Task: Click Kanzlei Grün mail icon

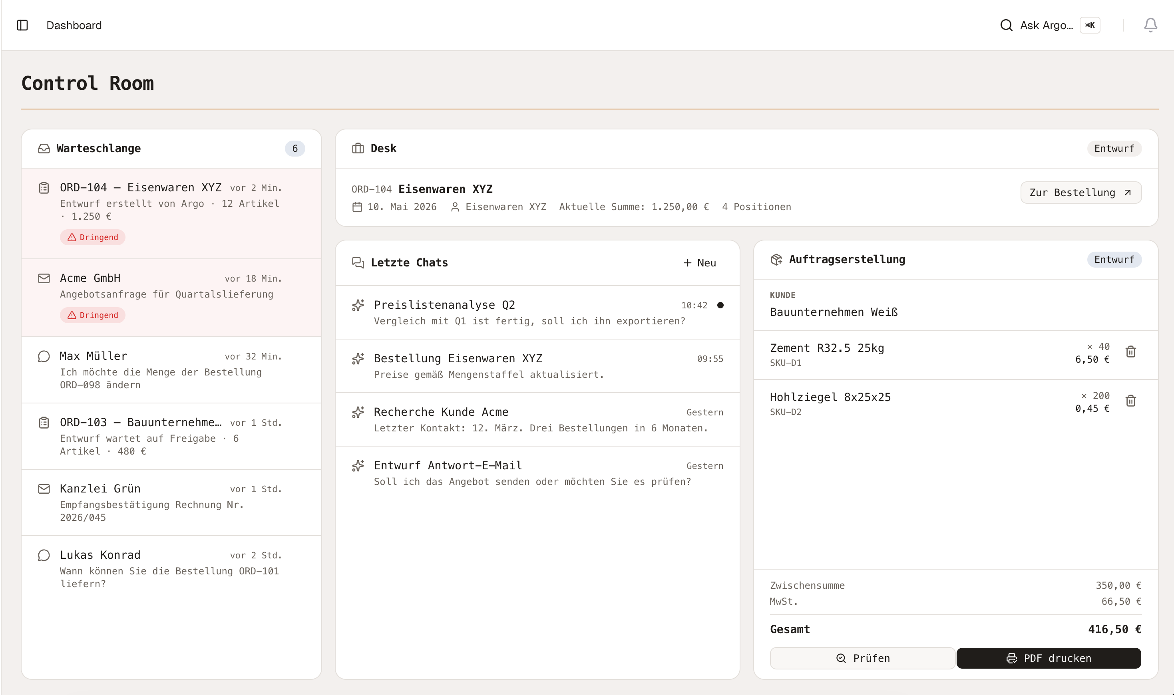Action: (44, 489)
